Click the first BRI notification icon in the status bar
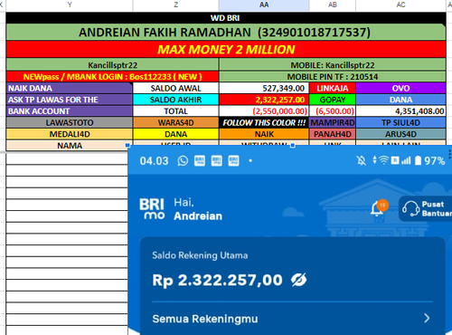Viewport: 452px width, 335px height. pos(200,160)
